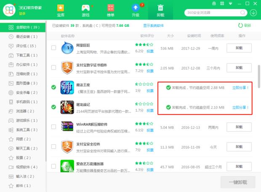This screenshot has height=192, width=261.
Task: Check the 支付宝数字证书组件 checkbox
Action: pyautogui.click(x=53, y=67)
